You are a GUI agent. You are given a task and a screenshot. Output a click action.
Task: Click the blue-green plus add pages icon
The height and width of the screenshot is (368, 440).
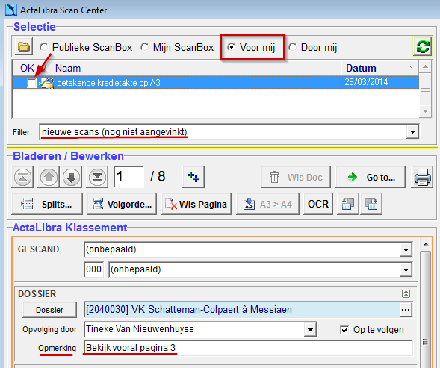pos(193,177)
